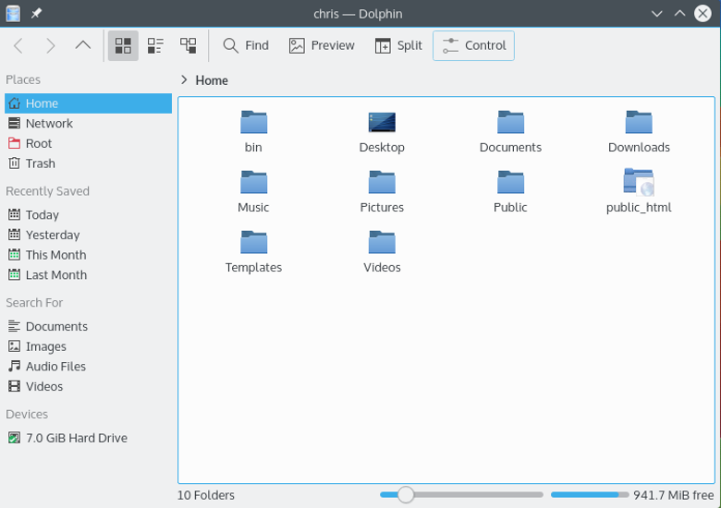Search for Documents in sidebar
The image size is (721, 508).
coord(89,326)
